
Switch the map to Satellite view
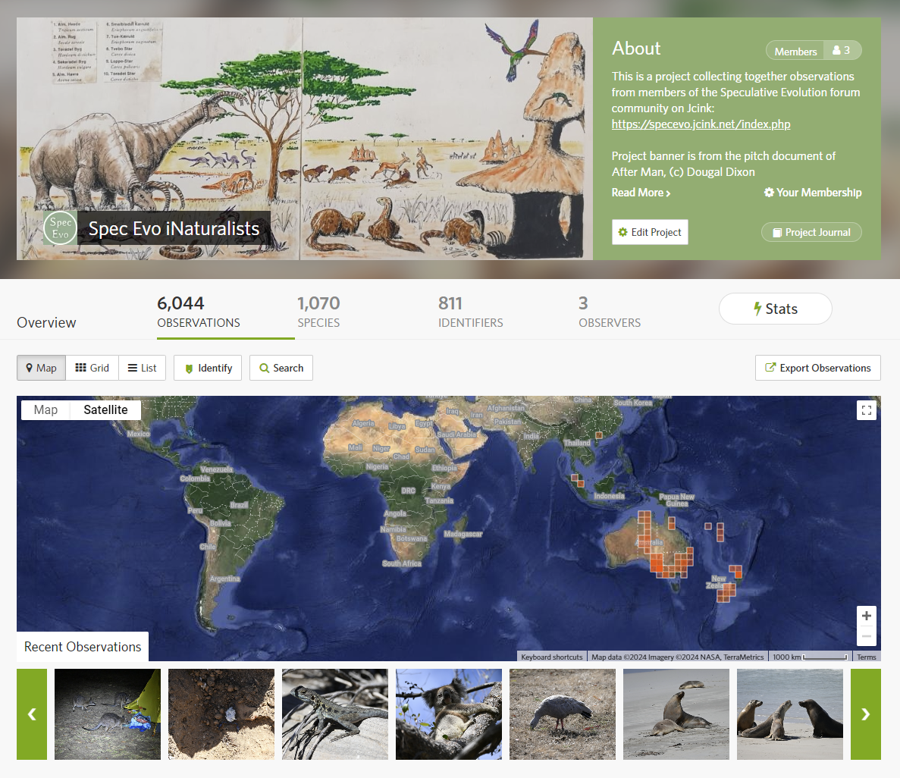coord(105,409)
